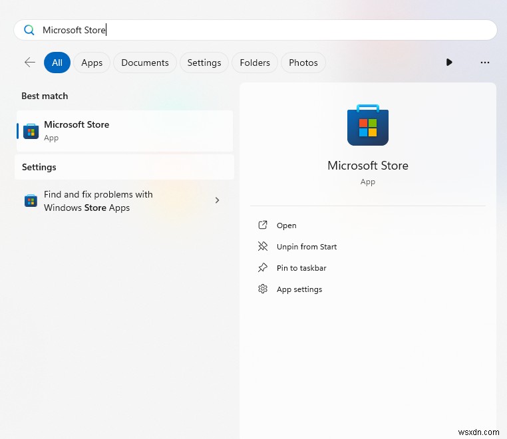Expand the Find and fix problems chevron

tap(218, 200)
